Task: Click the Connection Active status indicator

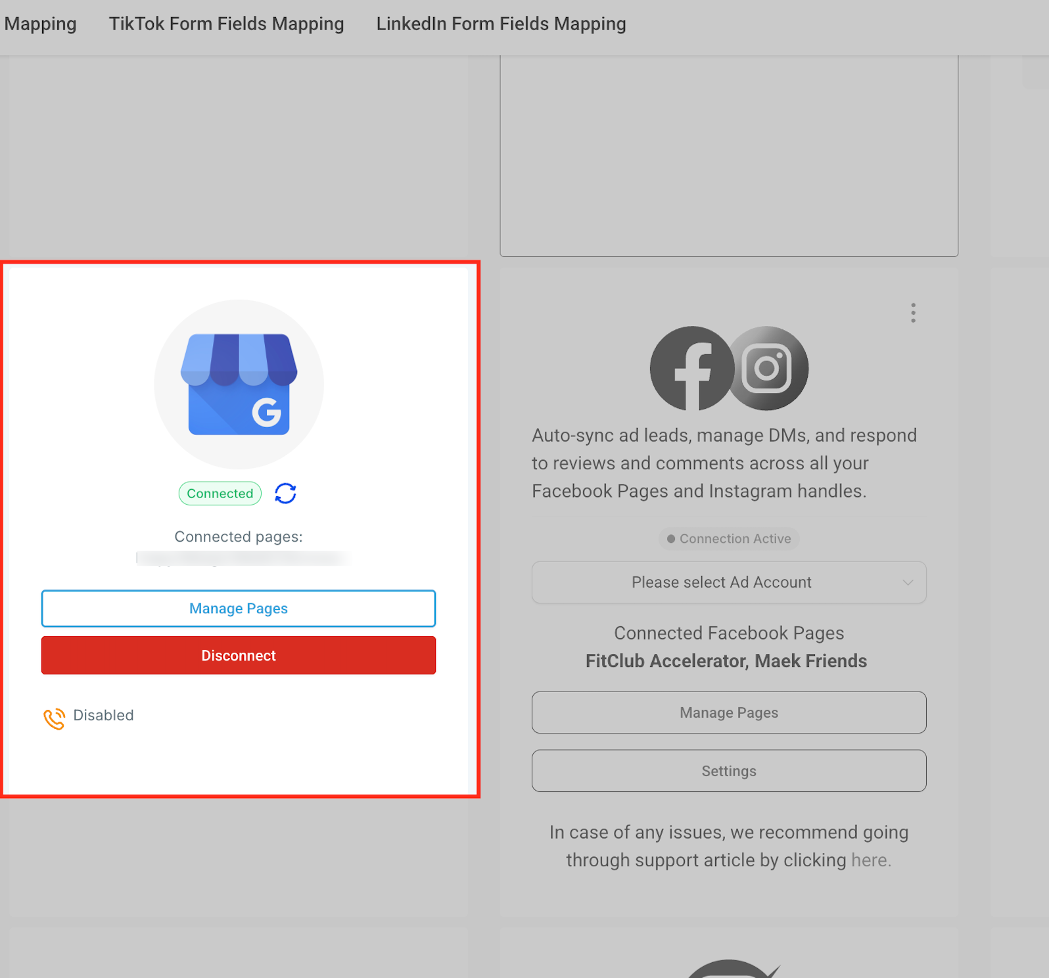Action: coord(729,539)
